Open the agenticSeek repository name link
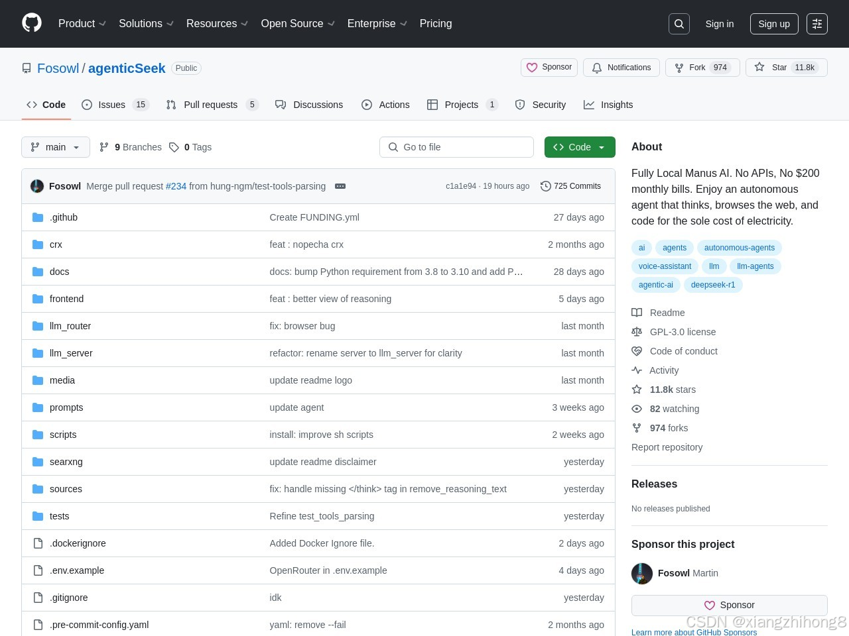The width and height of the screenshot is (849, 636). click(127, 68)
